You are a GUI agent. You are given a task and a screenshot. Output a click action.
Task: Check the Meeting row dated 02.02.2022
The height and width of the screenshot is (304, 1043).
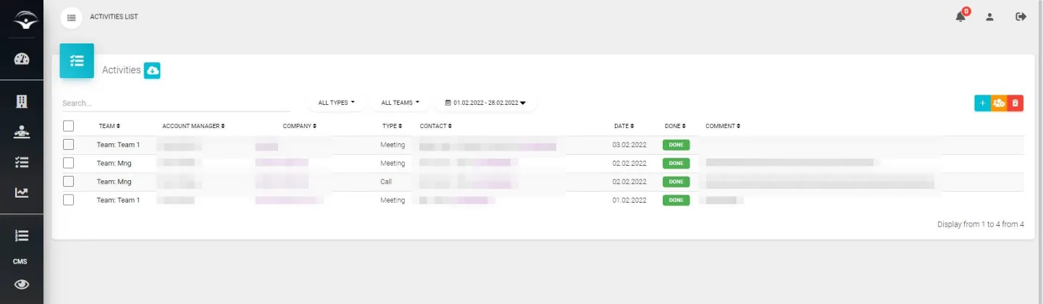click(69, 163)
